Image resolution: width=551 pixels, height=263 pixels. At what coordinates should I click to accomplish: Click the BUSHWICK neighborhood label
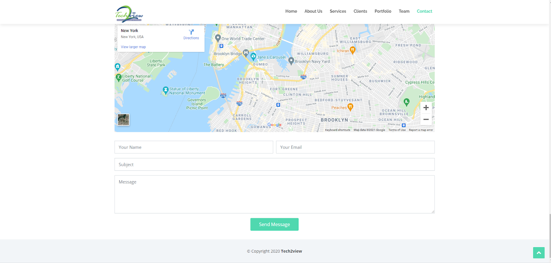pos(380,81)
